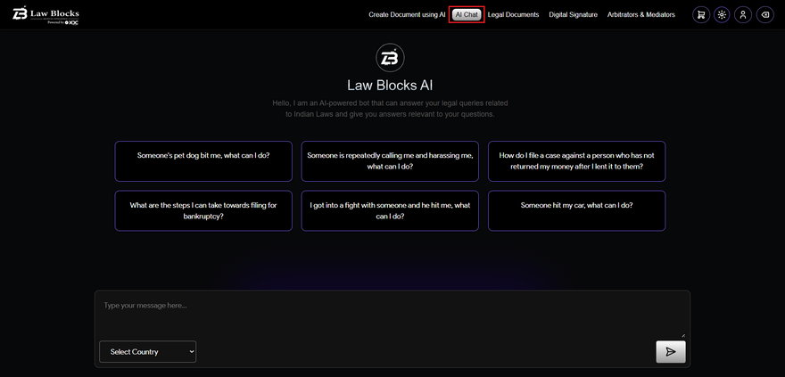Image resolution: width=785 pixels, height=377 pixels.
Task: Select the filing for bankruptcy question
Action: [203, 210]
